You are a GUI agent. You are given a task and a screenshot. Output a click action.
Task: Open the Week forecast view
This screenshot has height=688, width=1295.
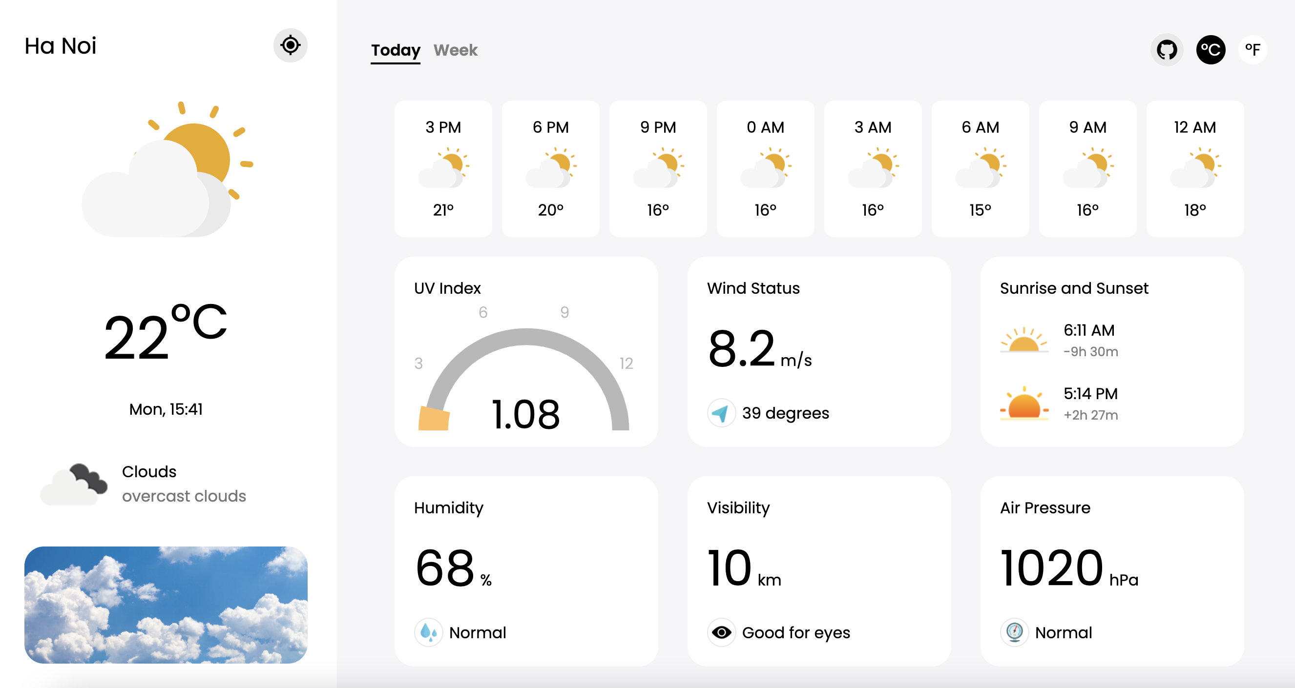tap(455, 50)
